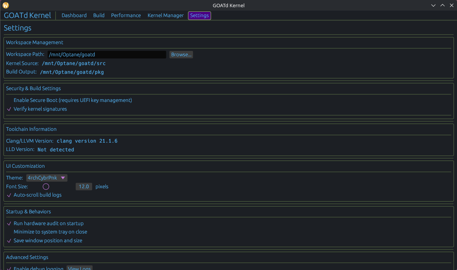Click the Browse... button for workspace
The height and width of the screenshot is (270, 457).
point(181,55)
